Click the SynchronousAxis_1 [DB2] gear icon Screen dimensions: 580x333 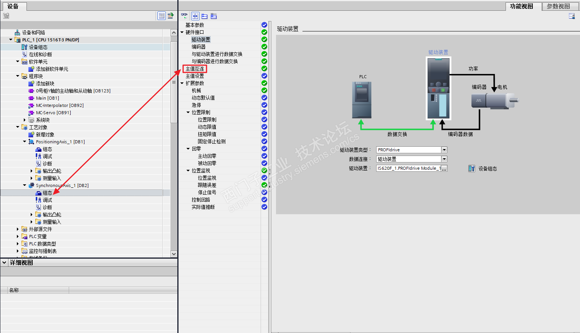pyautogui.click(x=31, y=185)
